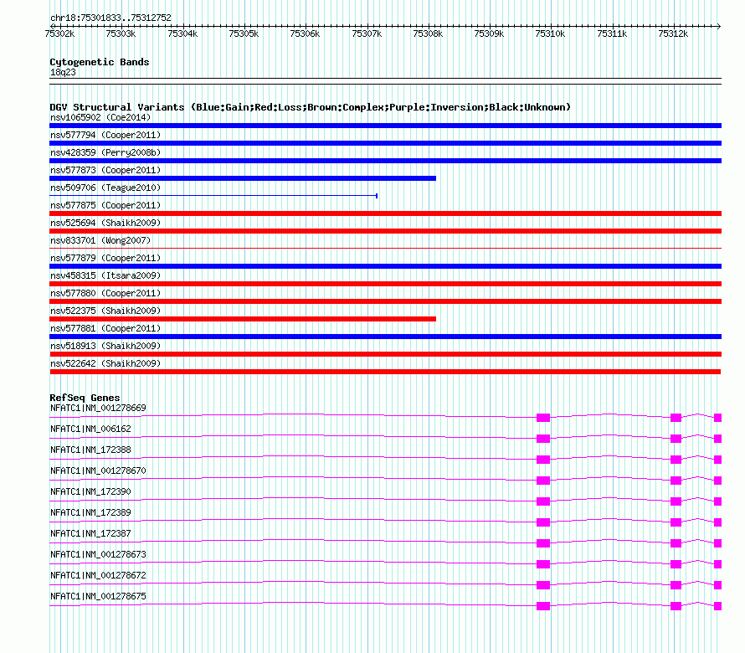Click the NFATC1|NM_001278669 transcript label
The width and height of the screenshot is (745, 653).
pos(98,409)
